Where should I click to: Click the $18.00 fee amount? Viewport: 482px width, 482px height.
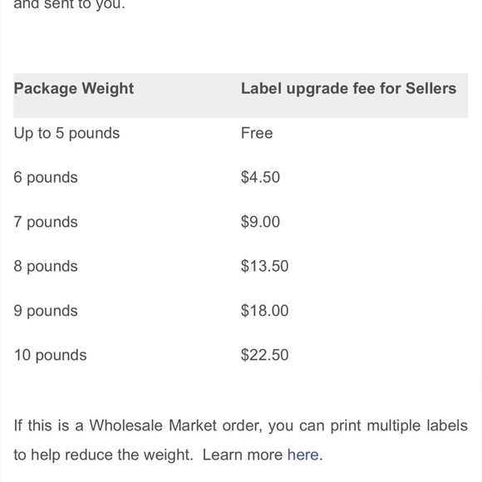[x=264, y=311]
